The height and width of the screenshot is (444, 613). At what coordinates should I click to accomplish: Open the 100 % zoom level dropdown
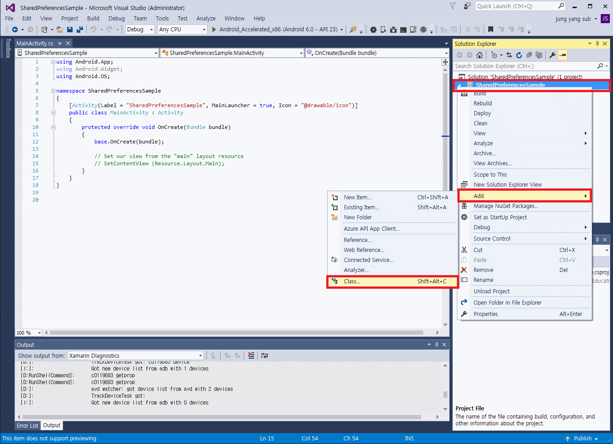point(29,333)
